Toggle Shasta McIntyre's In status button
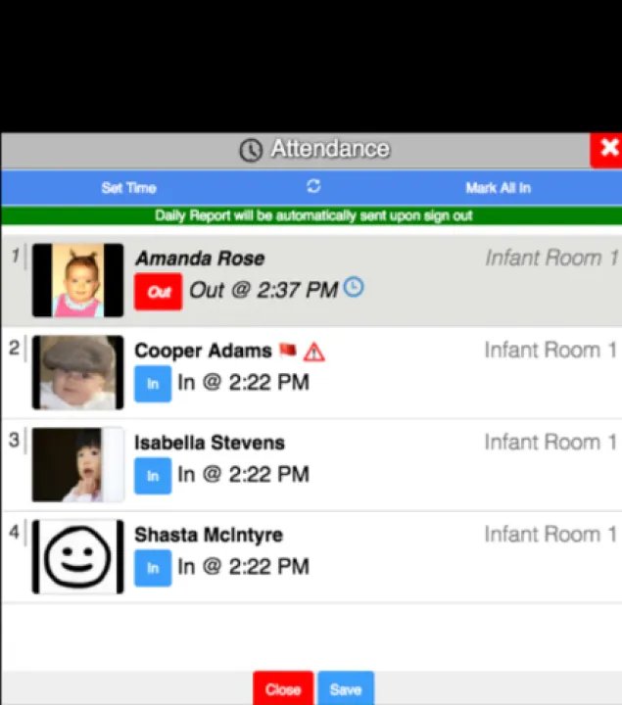This screenshot has width=622, height=705. [x=152, y=568]
